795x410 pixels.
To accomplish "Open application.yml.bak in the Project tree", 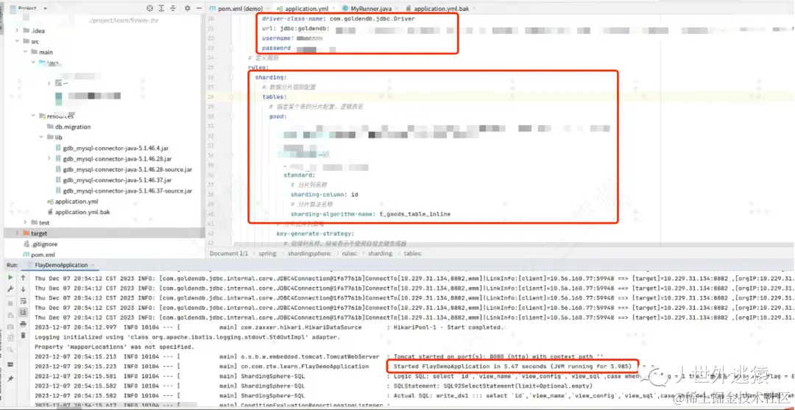I will coord(79,212).
